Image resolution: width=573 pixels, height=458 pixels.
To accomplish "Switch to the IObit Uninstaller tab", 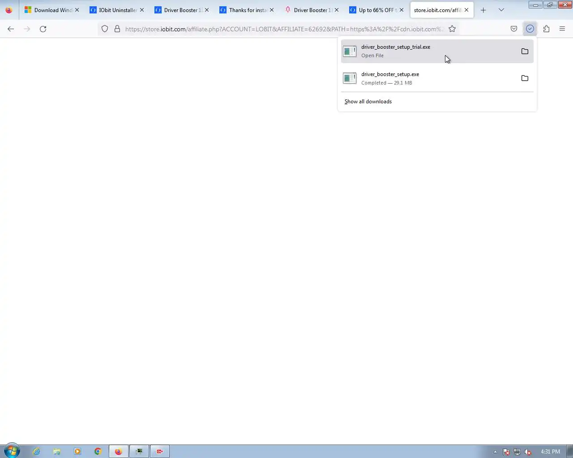I will tap(117, 10).
